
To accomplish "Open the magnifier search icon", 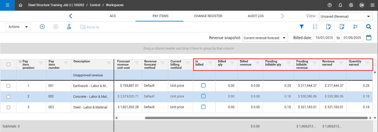I will (x=369, y=27).
